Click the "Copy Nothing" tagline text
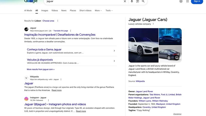Image resolution: width=206 pixels, height=116 pixels. click(x=143, y=110)
